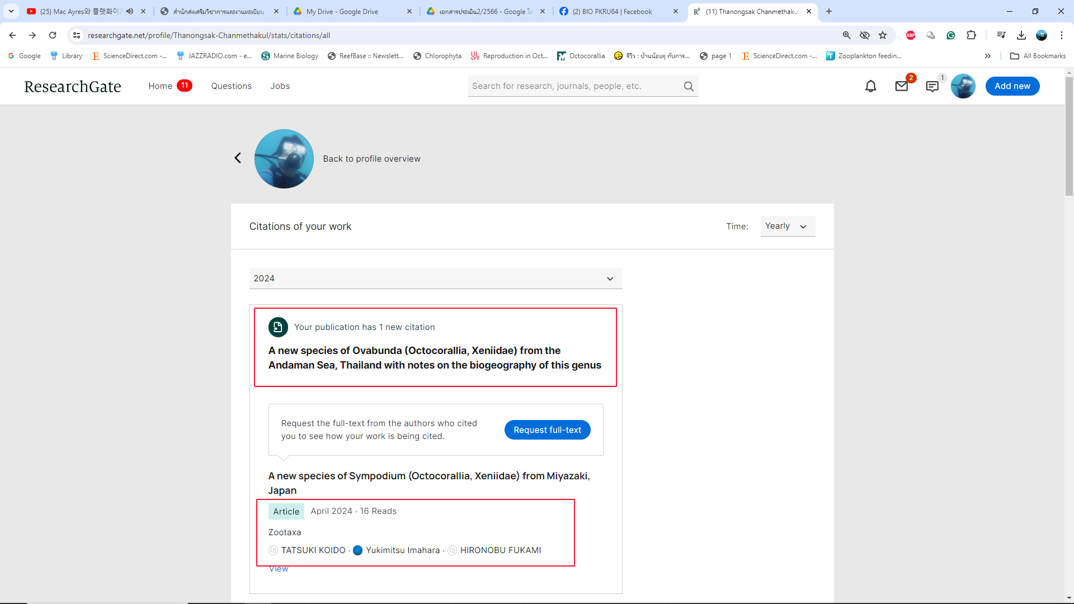
Task: Open the Yearly time dropdown
Action: 787,226
